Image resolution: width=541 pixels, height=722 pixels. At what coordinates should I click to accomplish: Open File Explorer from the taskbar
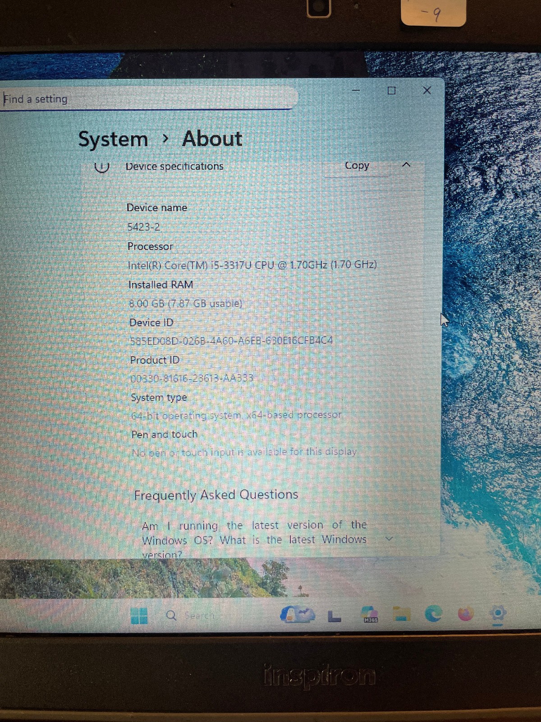point(402,614)
